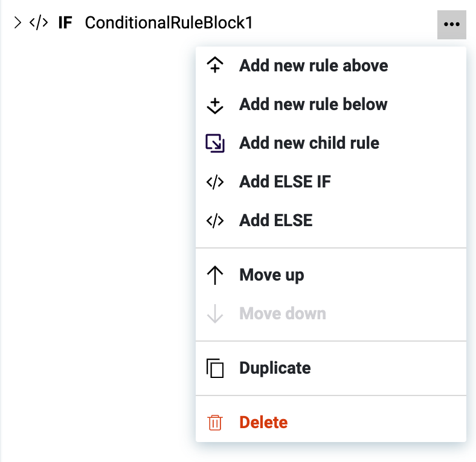
Task: Choose Add ELSE IF menu item
Action: (x=285, y=182)
